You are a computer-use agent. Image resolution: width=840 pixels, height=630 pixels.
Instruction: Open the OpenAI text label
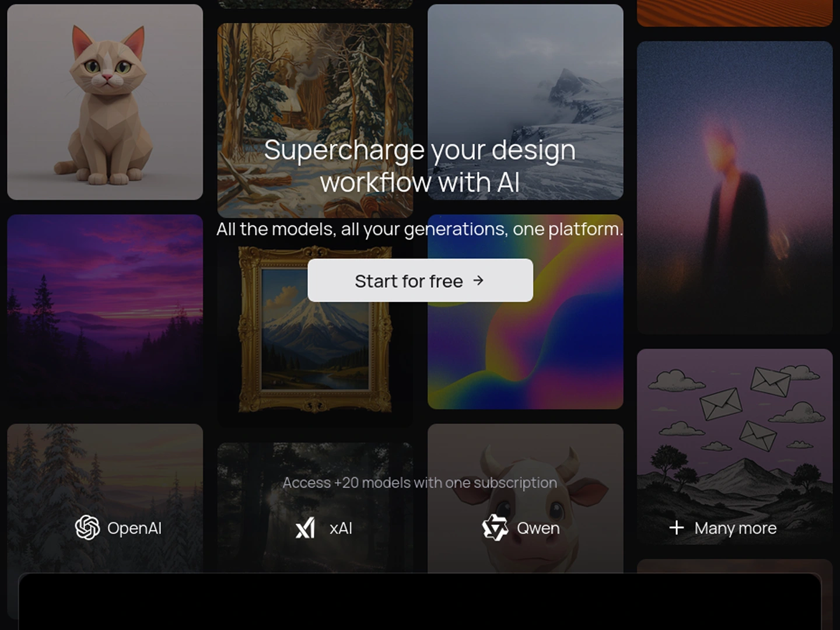tap(134, 528)
